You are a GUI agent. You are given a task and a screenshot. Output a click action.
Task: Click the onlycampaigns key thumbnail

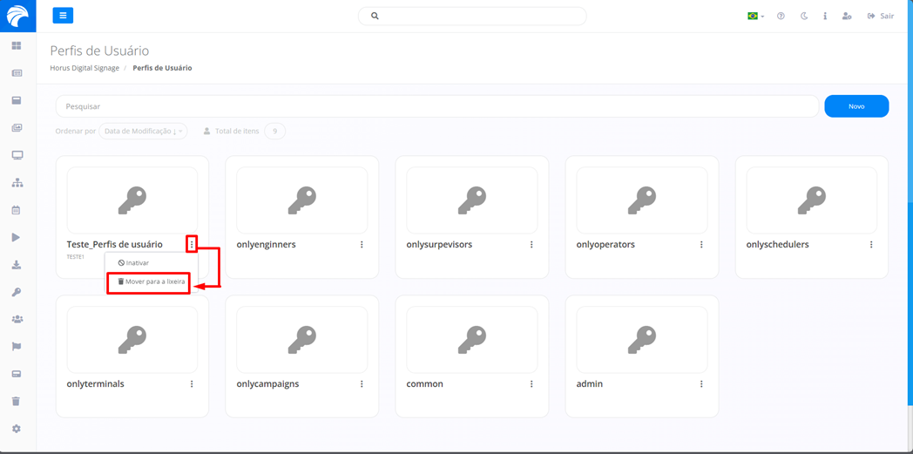click(302, 340)
